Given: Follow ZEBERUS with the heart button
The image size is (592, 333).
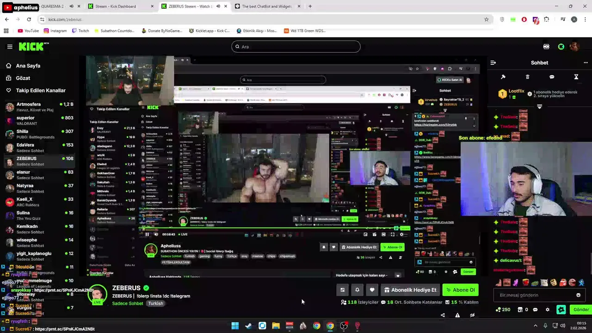Looking at the screenshot, I should pos(372,290).
